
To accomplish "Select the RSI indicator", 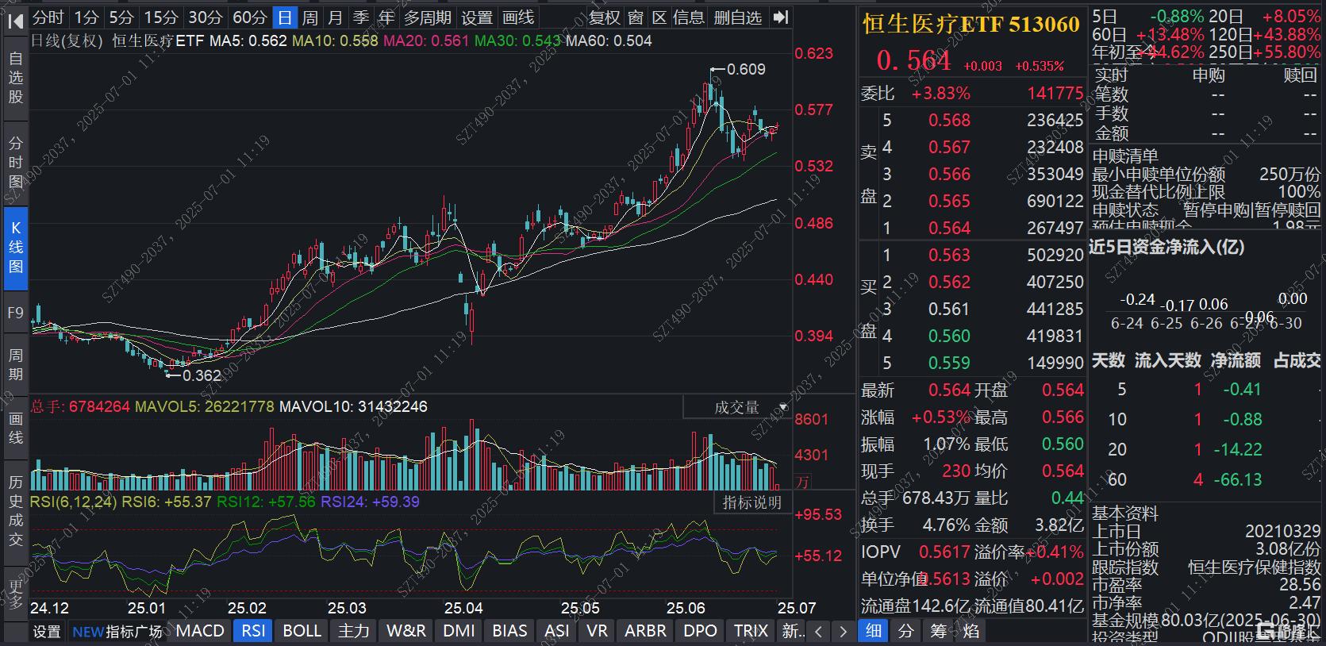I will 254,632.
